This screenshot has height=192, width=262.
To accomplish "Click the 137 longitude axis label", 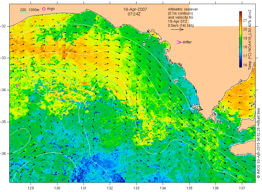I will point(242,188).
